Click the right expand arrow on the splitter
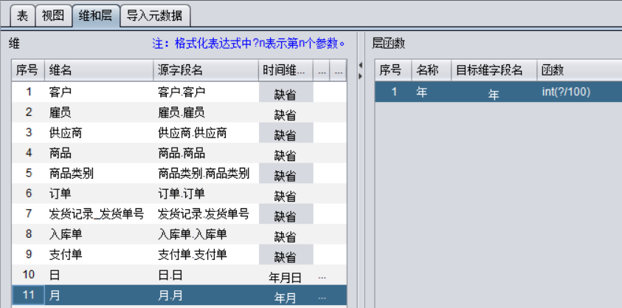 [360, 74]
